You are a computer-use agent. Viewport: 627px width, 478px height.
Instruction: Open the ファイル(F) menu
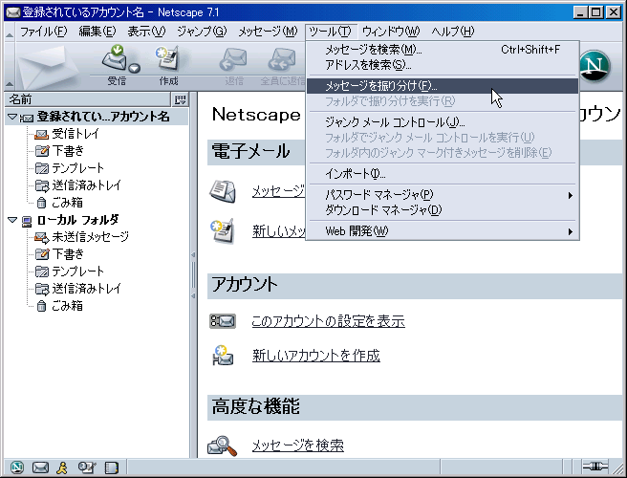(44, 32)
